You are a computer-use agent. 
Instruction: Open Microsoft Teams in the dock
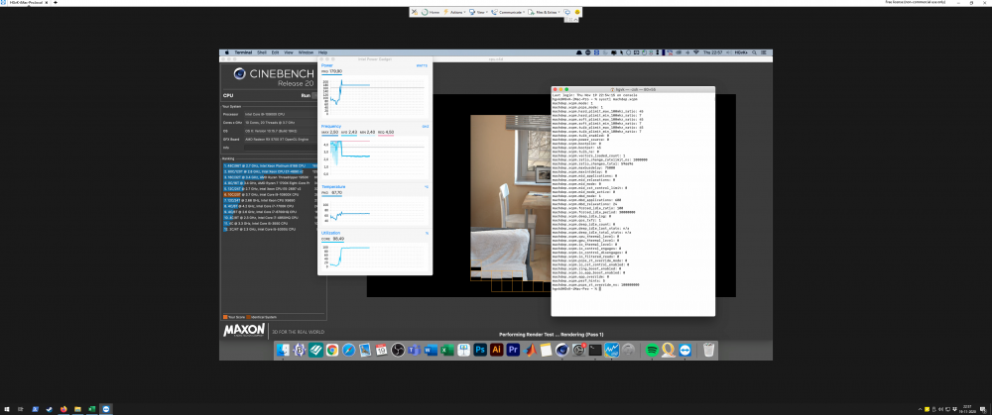point(415,350)
